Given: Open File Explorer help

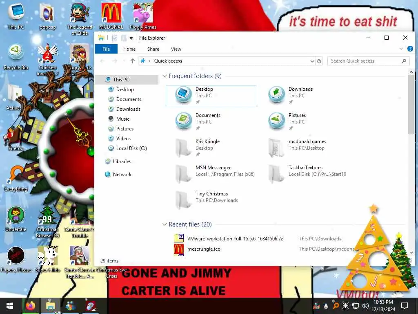Looking at the screenshot, I should point(410,49).
